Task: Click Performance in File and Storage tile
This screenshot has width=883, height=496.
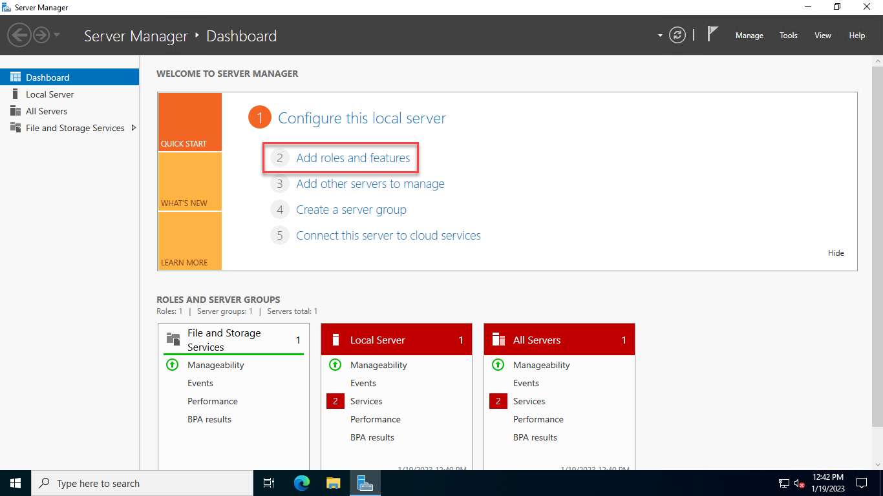Action: tap(213, 401)
